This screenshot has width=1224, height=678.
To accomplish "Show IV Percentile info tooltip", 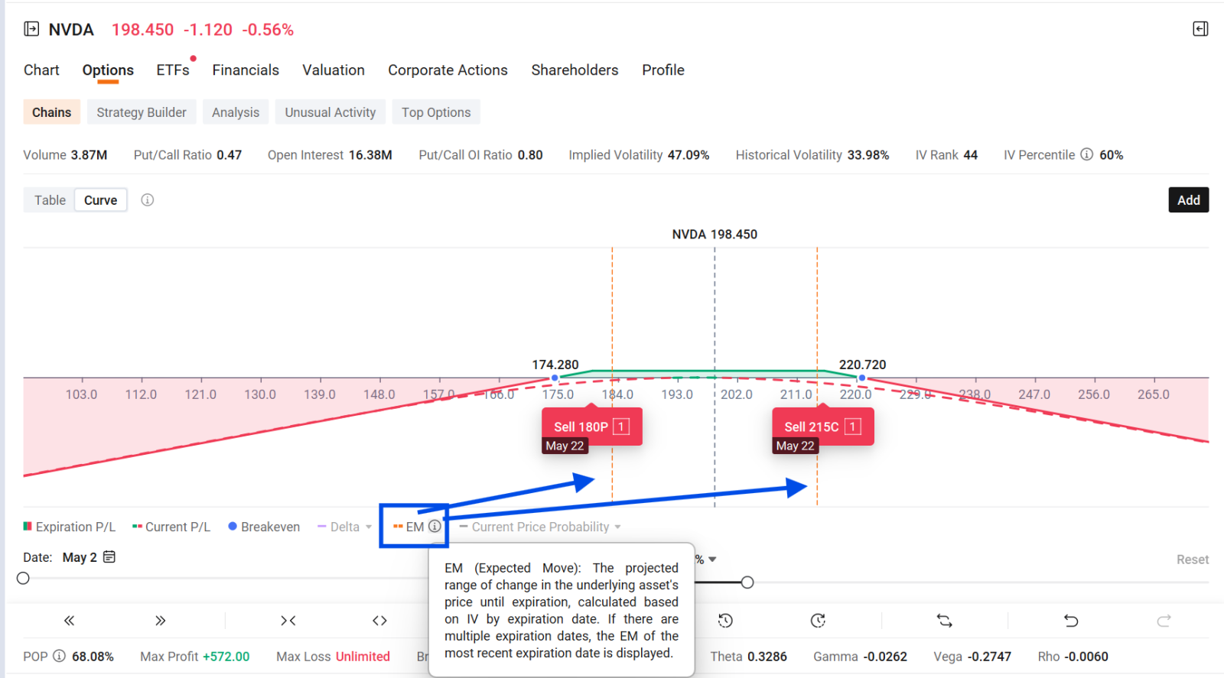I will click(x=1086, y=154).
